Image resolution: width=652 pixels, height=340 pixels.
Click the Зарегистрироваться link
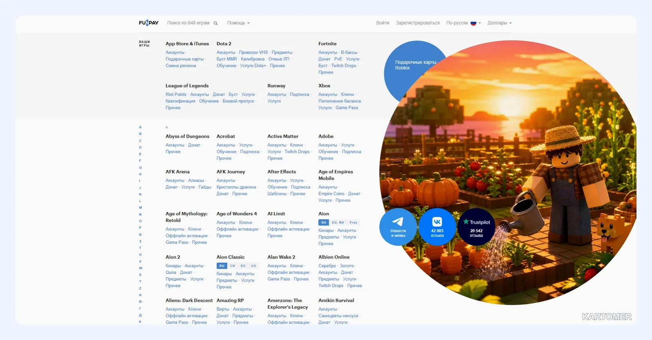418,23
